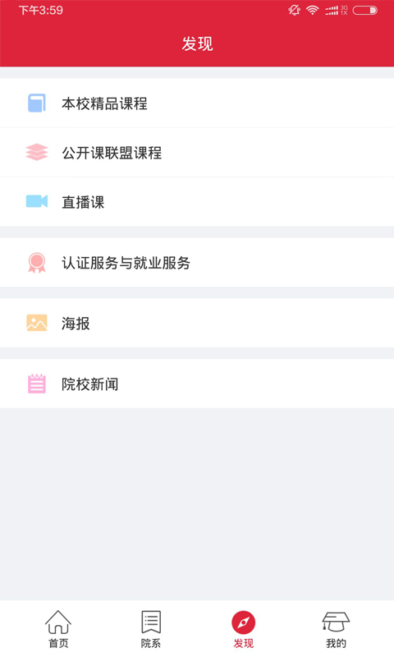Tap the blue book icon for 本校精品课程
This screenshot has width=394, height=657.
(37, 103)
